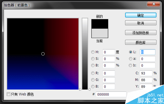Screen dimensions: 164x104
Task: Click the blue B value input field
Action: (109, 86)
